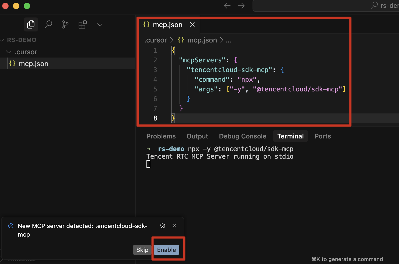Open the Search magnifier in sidebar
Viewport: 399px width, 264px height.
point(48,24)
